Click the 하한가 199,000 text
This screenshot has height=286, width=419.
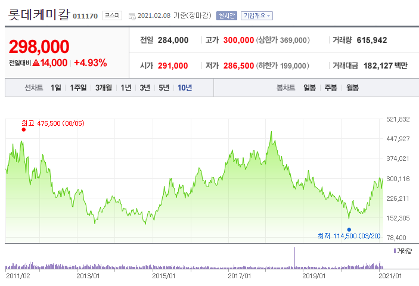pos(283,66)
